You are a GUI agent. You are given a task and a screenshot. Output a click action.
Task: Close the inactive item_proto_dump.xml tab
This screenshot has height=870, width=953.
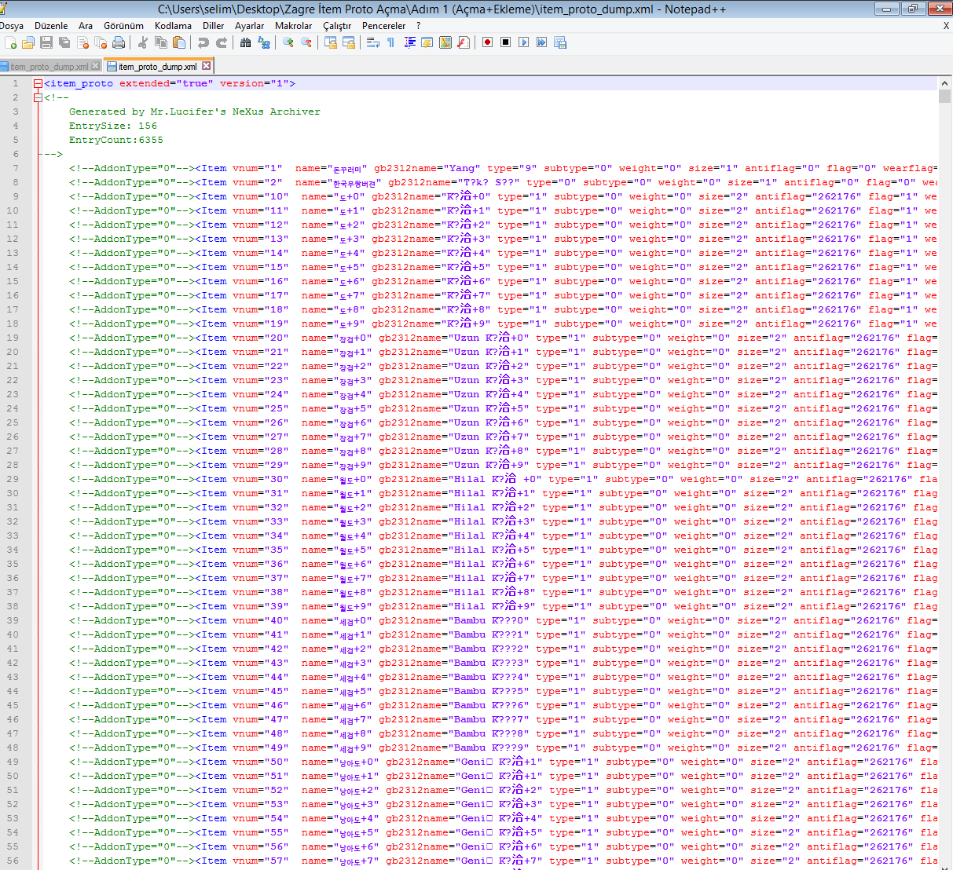click(x=96, y=66)
